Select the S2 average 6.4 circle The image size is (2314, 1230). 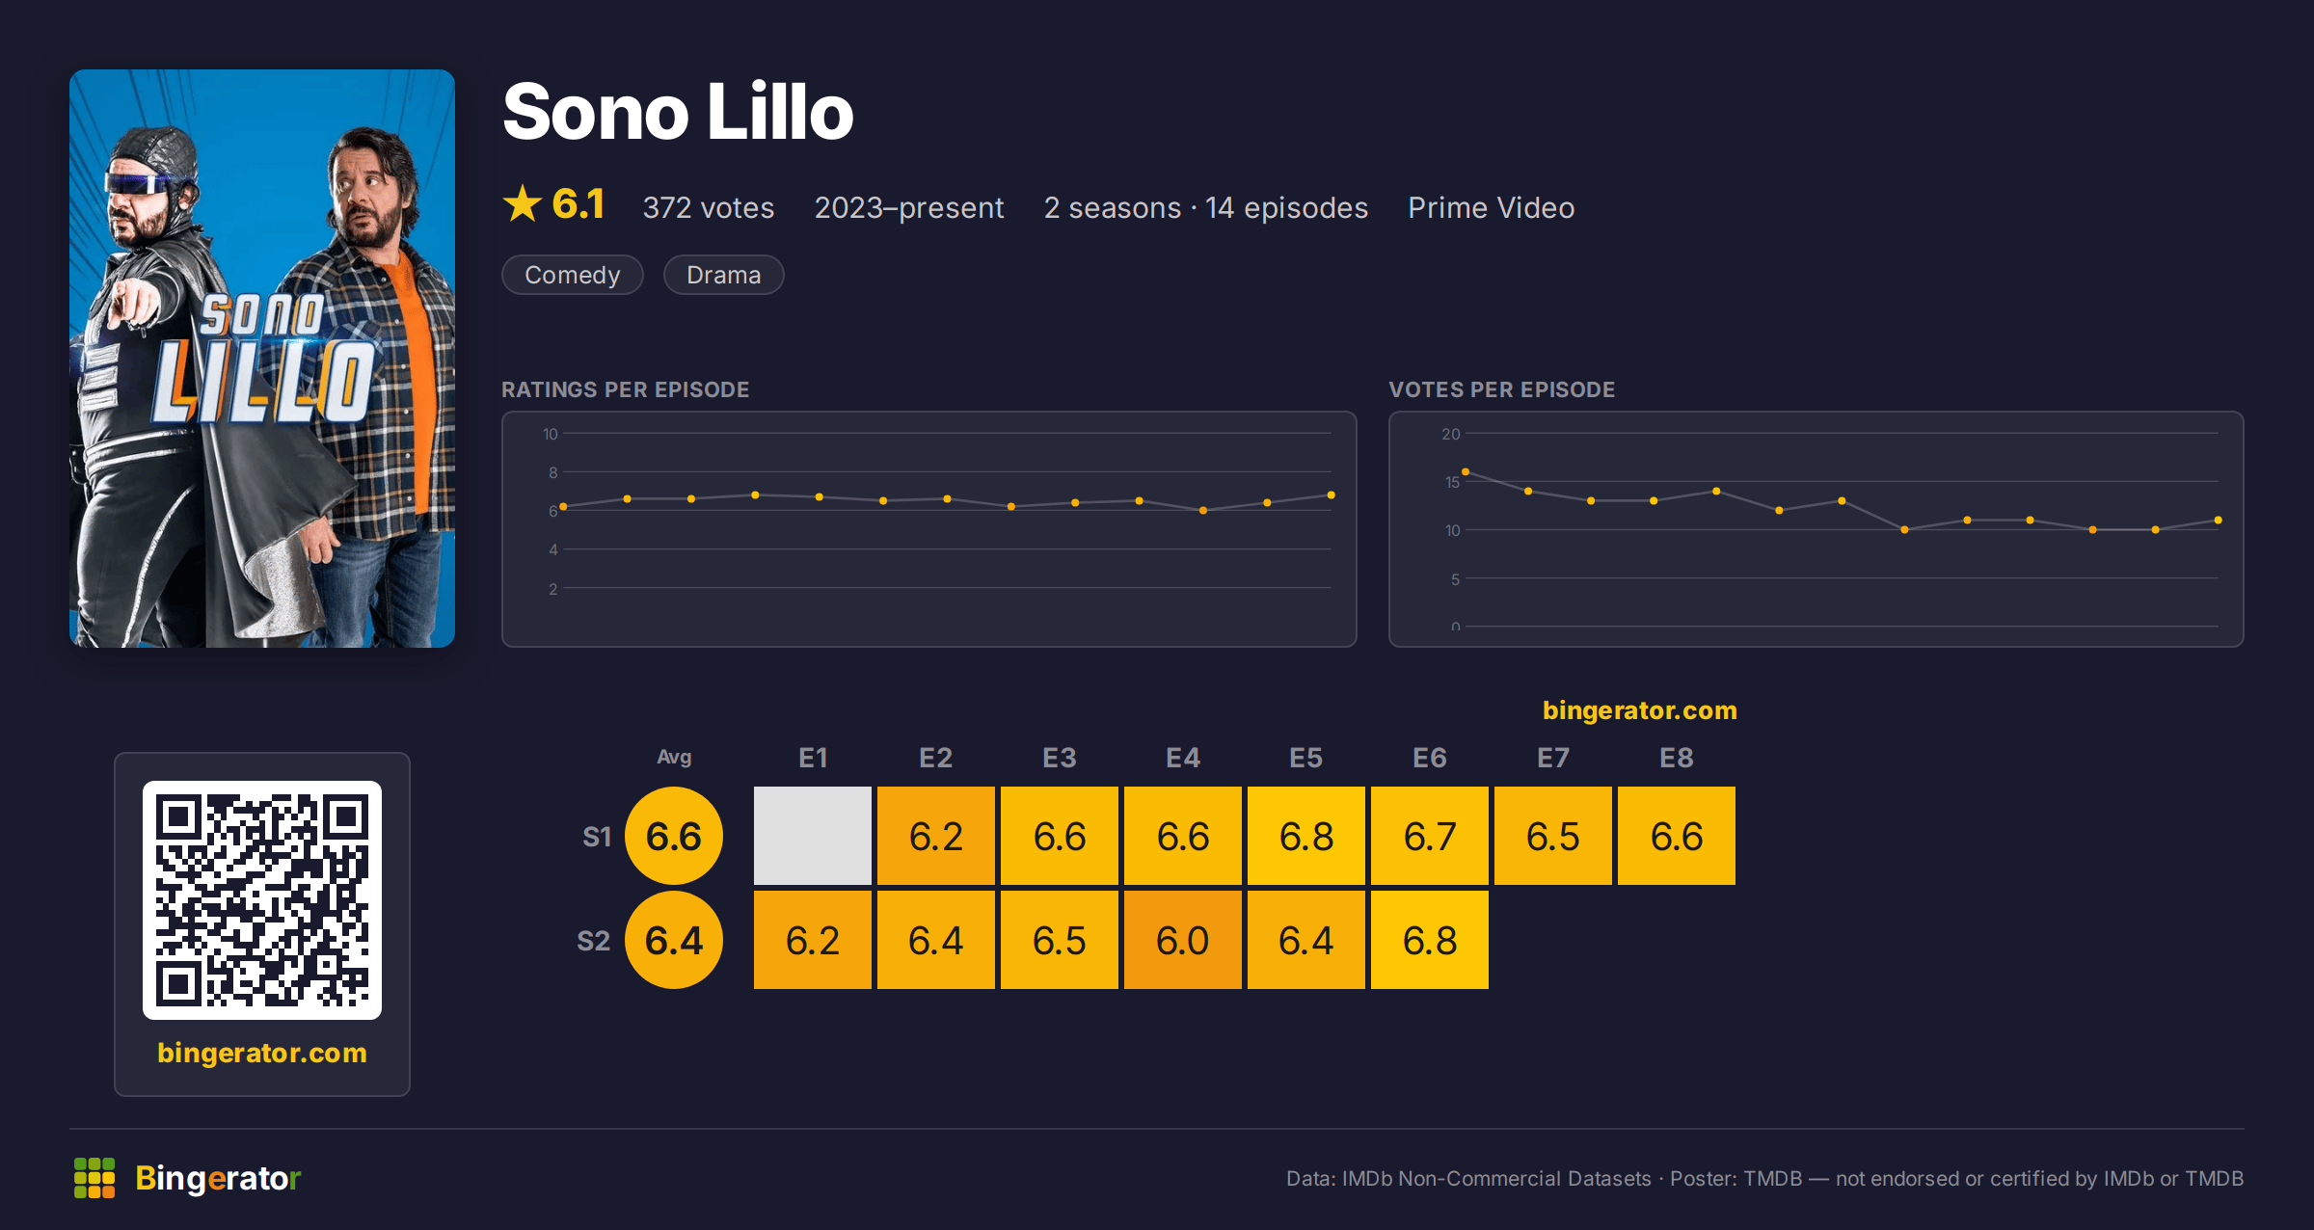(674, 940)
